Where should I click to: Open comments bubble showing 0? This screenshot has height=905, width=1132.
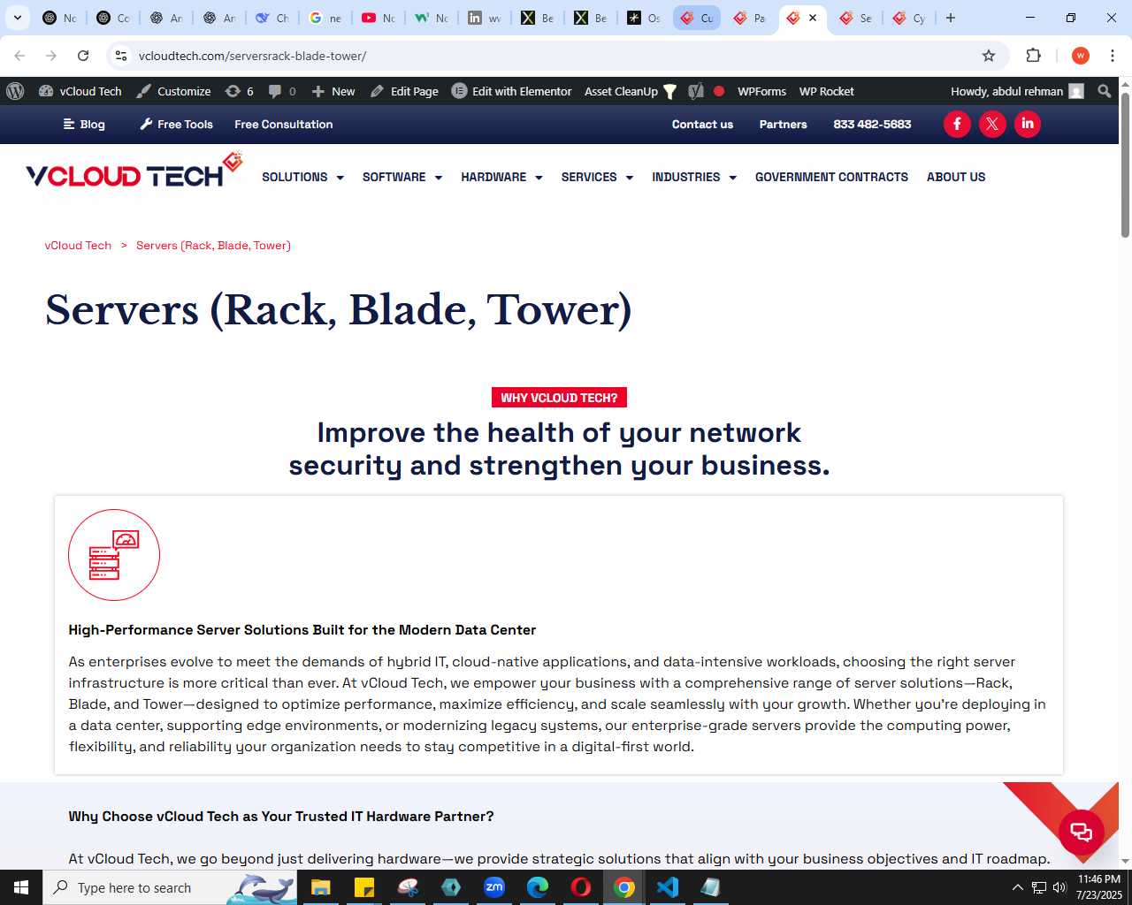pos(282,91)
